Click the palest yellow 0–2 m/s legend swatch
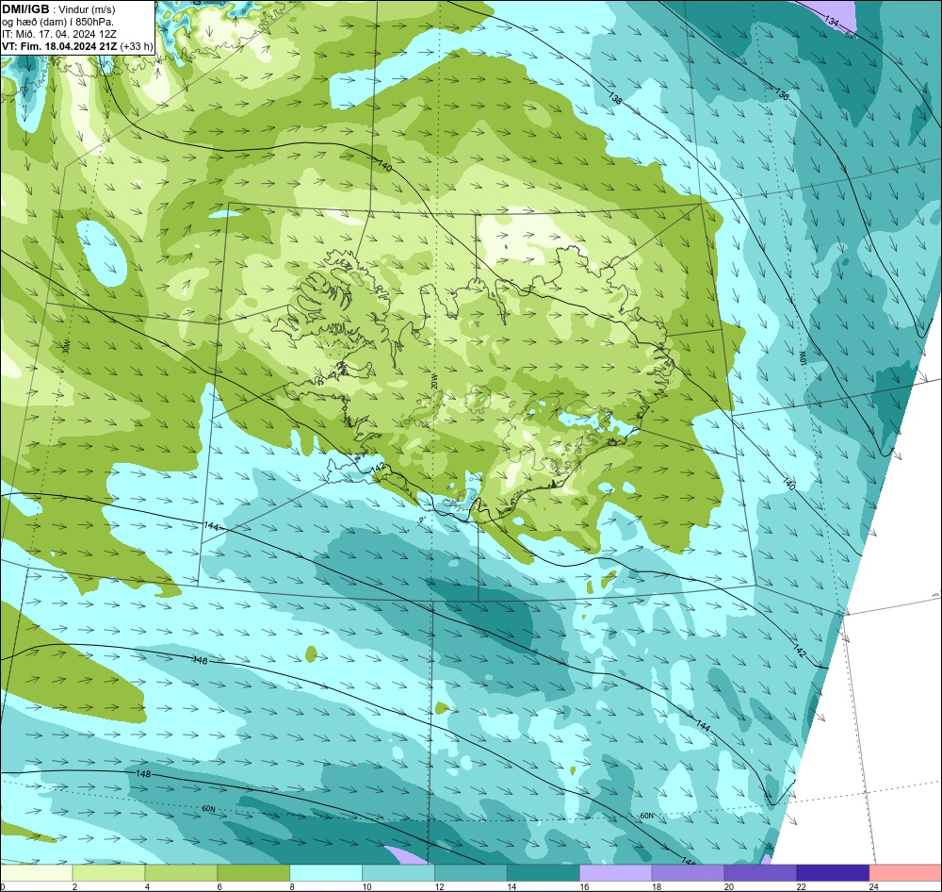The width and height of the screenshot is (942, 892). [37, 872]
